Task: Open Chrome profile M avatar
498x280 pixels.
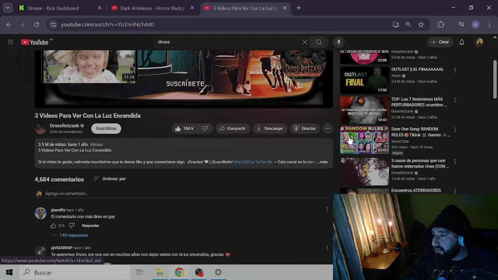Action: 475,24
